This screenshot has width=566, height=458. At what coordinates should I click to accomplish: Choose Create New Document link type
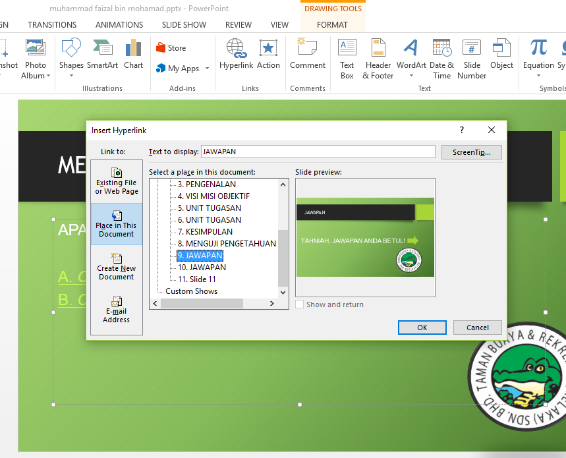point(117,267)
